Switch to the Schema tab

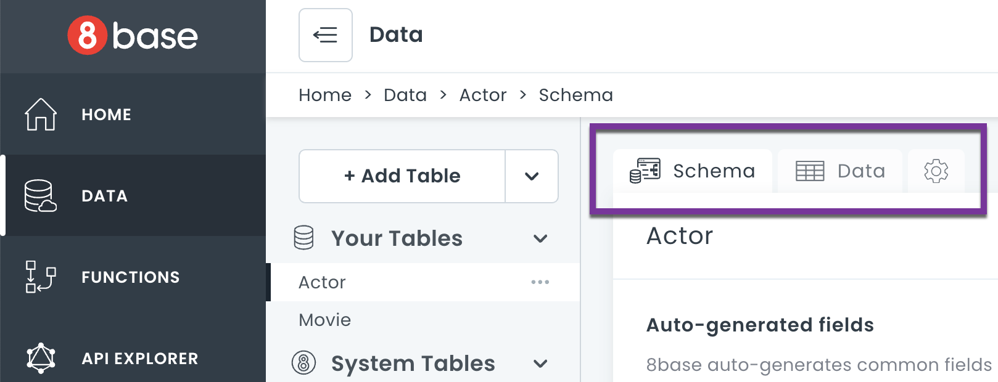point(693,171)
